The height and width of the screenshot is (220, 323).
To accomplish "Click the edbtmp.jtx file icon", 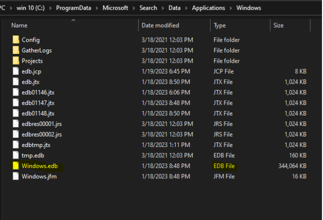I will (16, 145).
